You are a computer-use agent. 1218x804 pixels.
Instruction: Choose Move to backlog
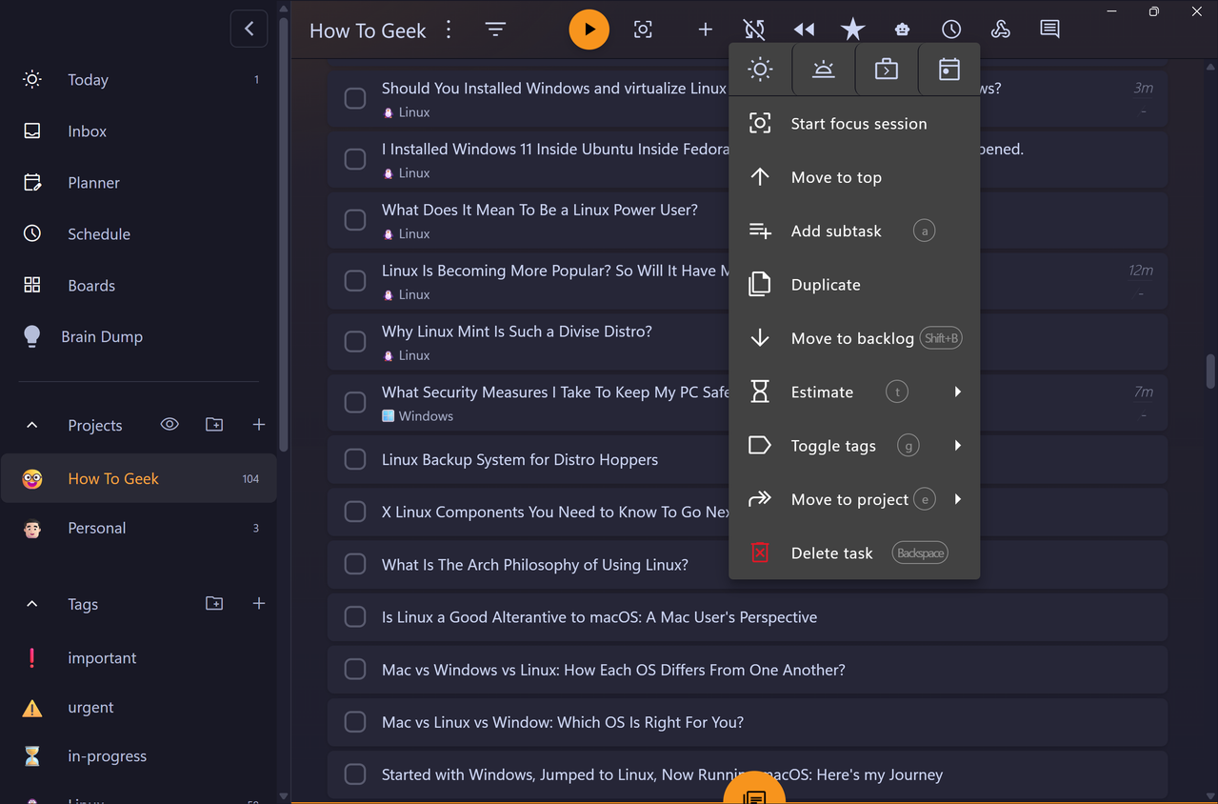(854, 338)
